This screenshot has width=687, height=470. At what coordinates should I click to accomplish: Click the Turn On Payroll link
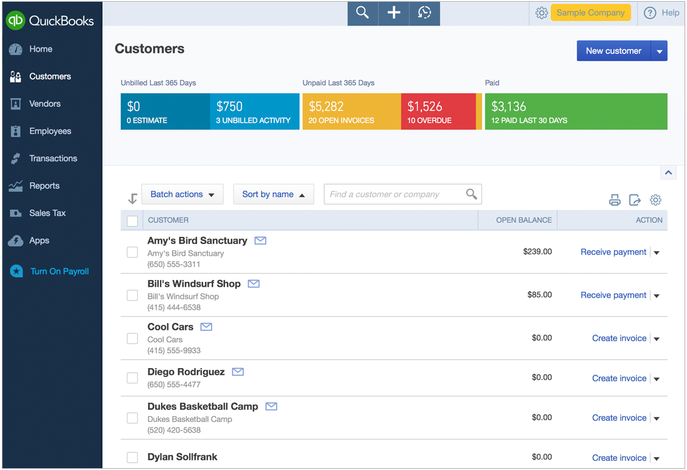coord(60,271)
